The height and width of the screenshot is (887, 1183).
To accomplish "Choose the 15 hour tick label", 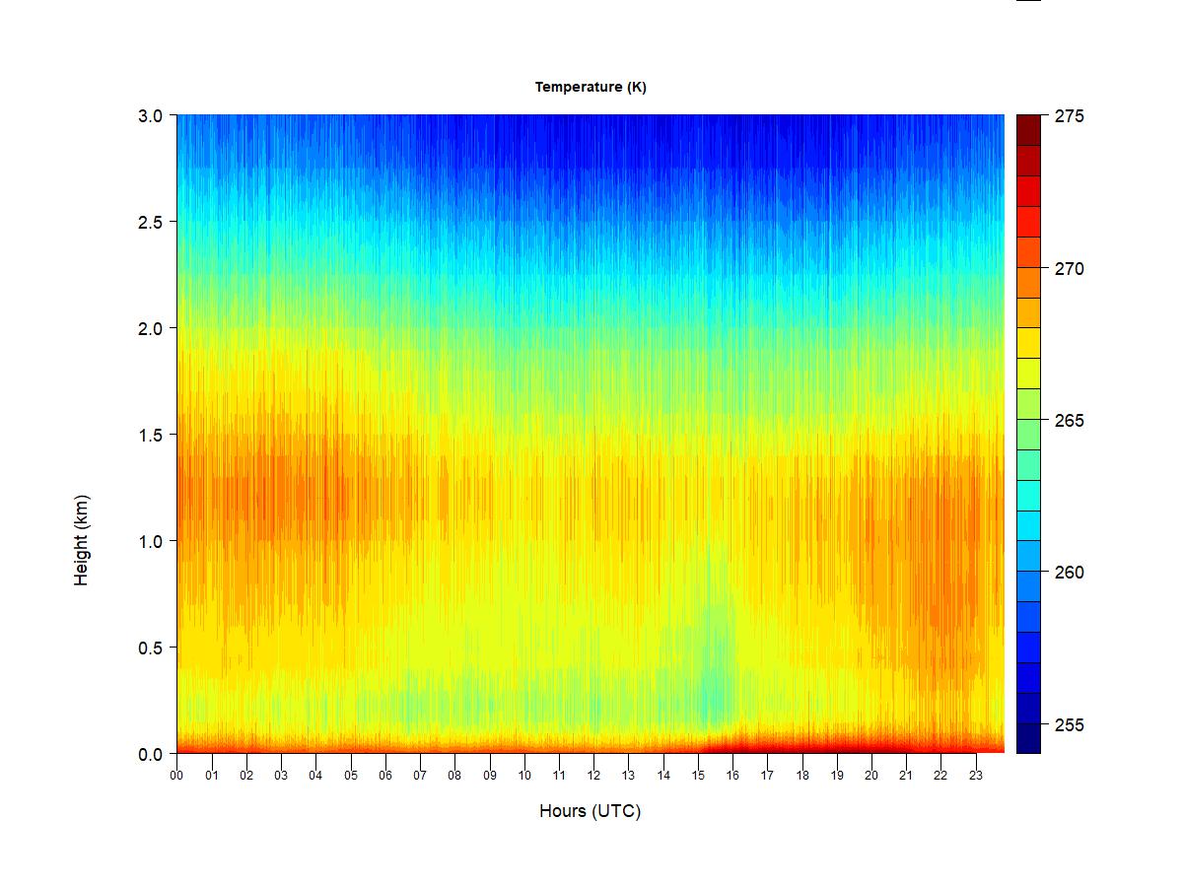I will point(698,776).
